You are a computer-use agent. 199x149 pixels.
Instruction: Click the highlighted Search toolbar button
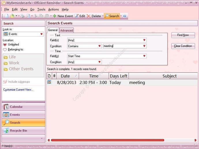point(112,16)
